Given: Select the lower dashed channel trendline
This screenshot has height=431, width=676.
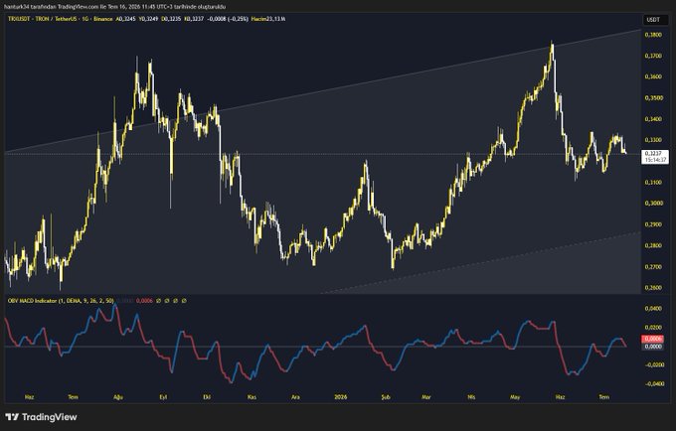Looking at the screenshot, I should [x=483, y=262].
